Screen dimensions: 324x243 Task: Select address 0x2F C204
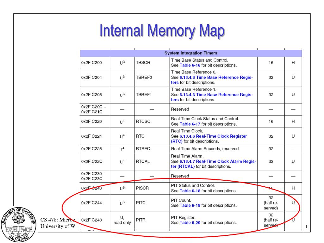point(91,78)
